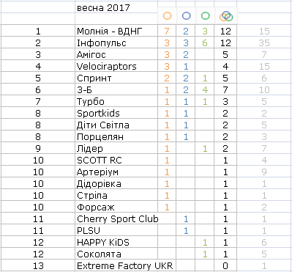Select the 'Форсаж' team cell

tap(116, 207)
